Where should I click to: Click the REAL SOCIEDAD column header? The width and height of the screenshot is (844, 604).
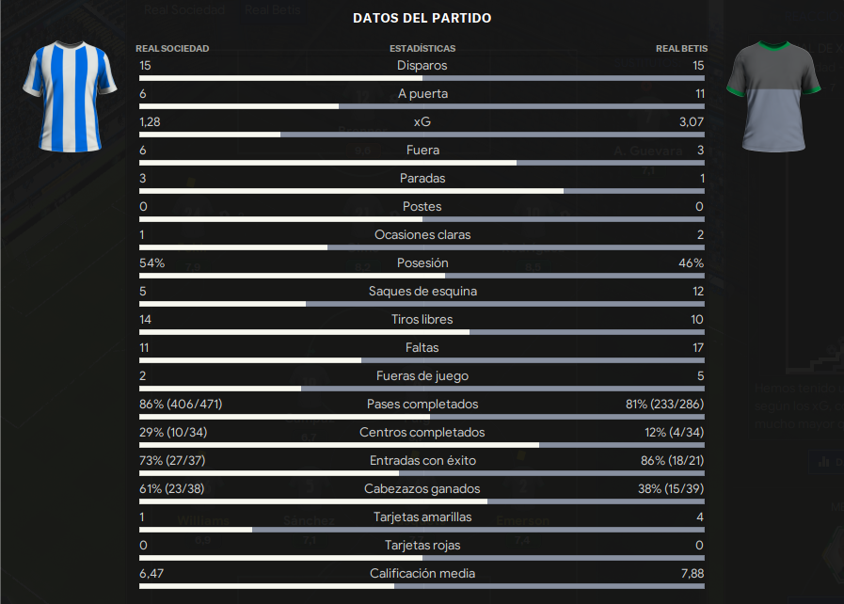pyautogui.click(x=172, y=48)
